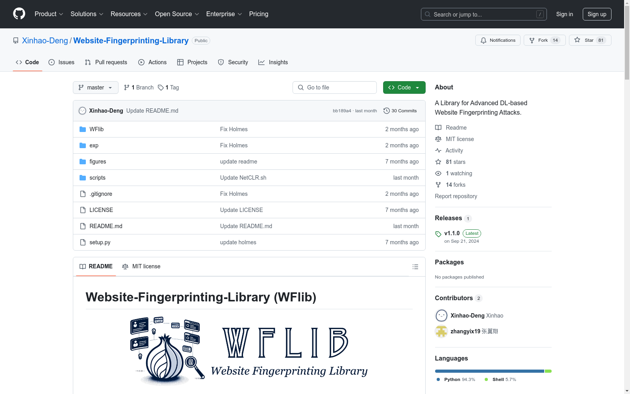Expand the Open Source menu
630x394 pixels.
point(177,14)
